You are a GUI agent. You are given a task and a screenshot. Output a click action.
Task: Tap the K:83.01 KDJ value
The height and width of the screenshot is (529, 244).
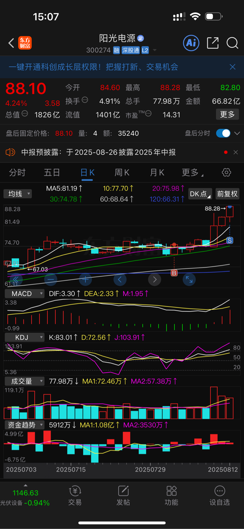tap(63, 337)
